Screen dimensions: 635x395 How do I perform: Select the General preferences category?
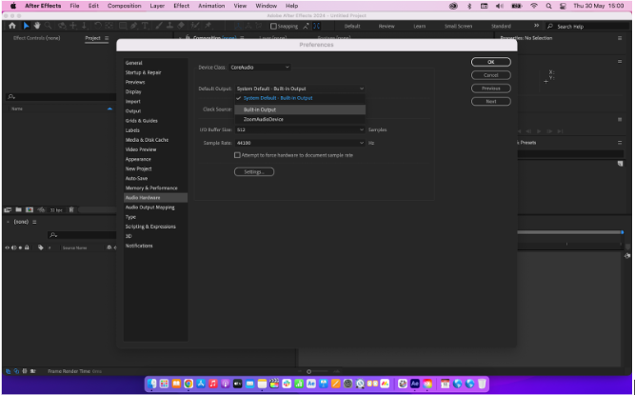(155, 63)
